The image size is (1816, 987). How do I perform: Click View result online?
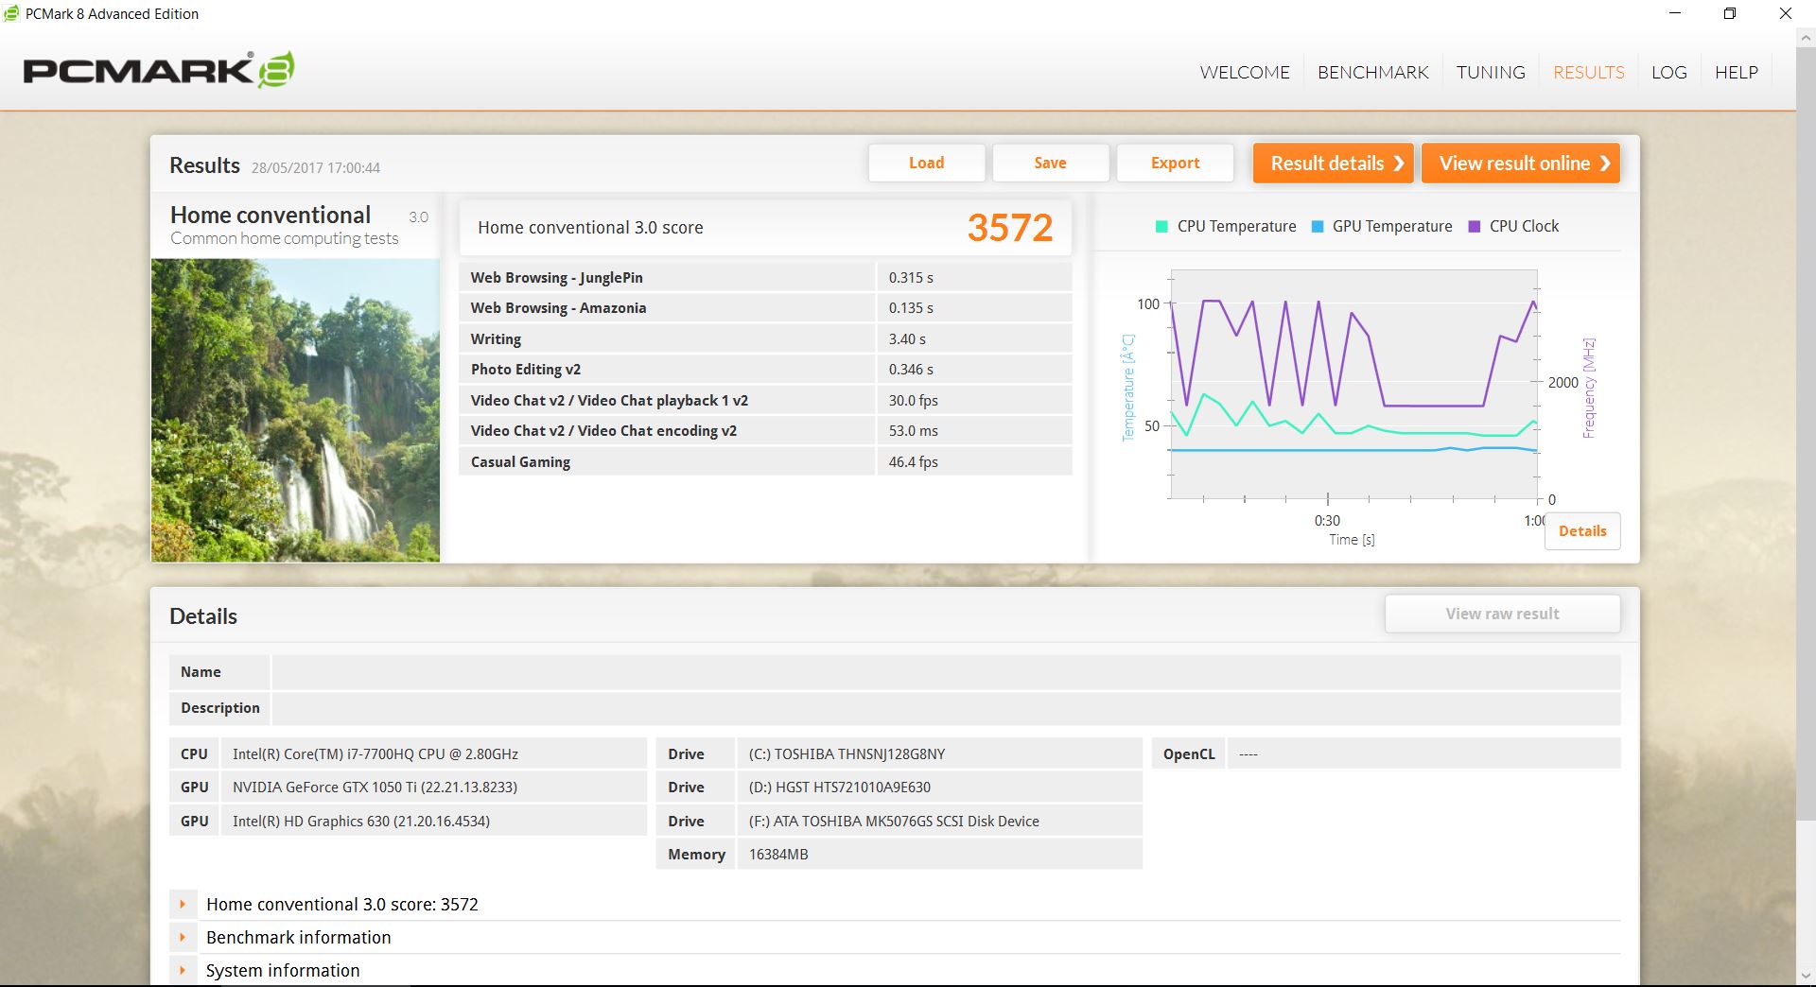[1521, 163]
